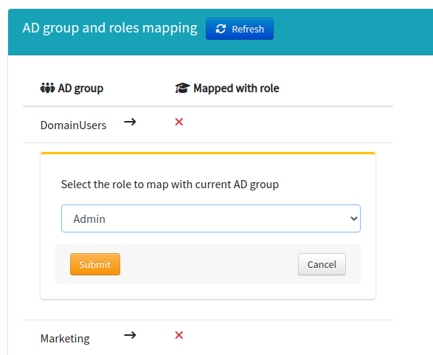Click 'AD group and roles mapping' title
Viewport: 433px width, 355px height.
(x=110, y=28)
